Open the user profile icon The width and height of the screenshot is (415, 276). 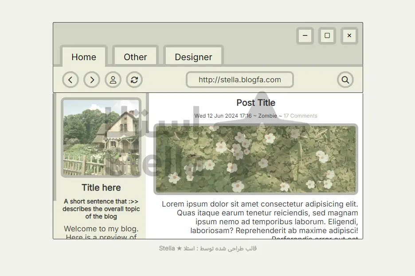(x=113, y=80)
